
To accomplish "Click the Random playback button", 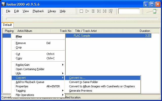I will click(111, 11).
